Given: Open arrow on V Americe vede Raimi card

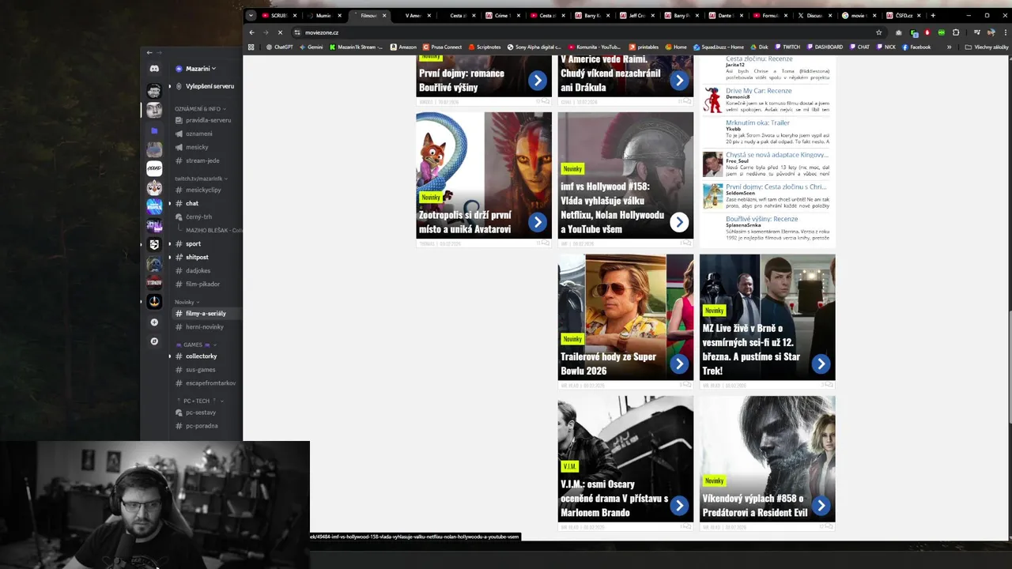Looking at the screenshot, I should (679, 80).
